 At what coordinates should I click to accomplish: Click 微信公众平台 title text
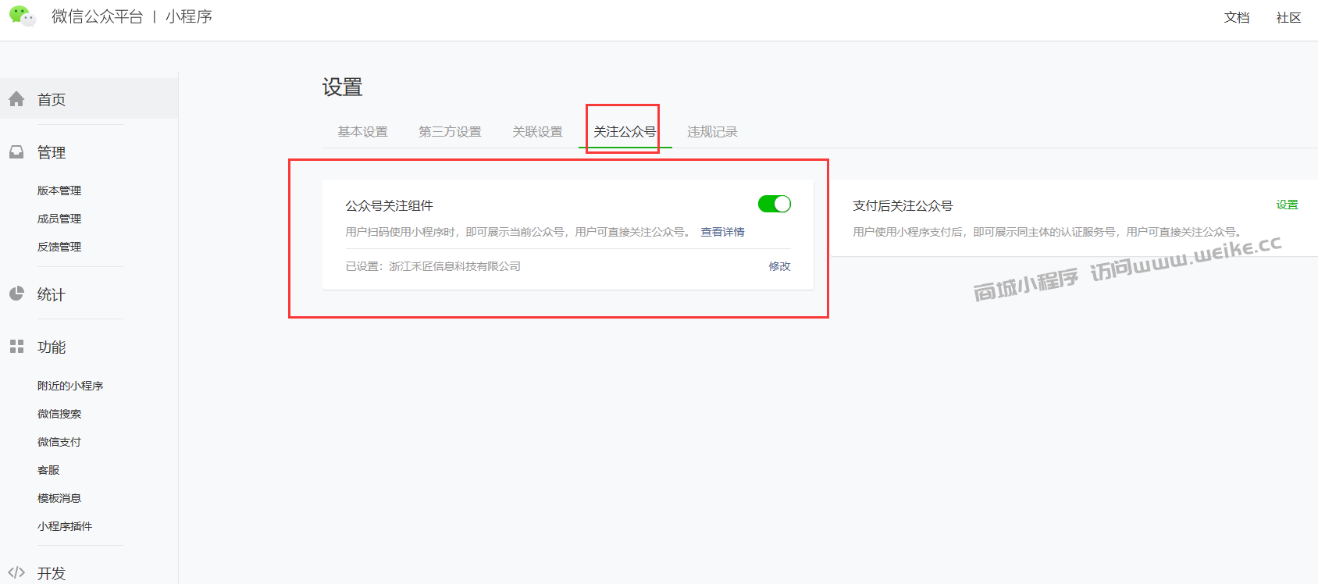click(98, 16)
